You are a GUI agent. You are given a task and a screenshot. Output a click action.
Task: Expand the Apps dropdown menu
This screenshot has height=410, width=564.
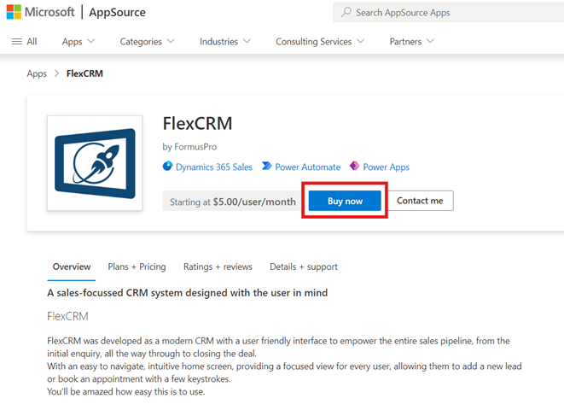pos(78,41)
